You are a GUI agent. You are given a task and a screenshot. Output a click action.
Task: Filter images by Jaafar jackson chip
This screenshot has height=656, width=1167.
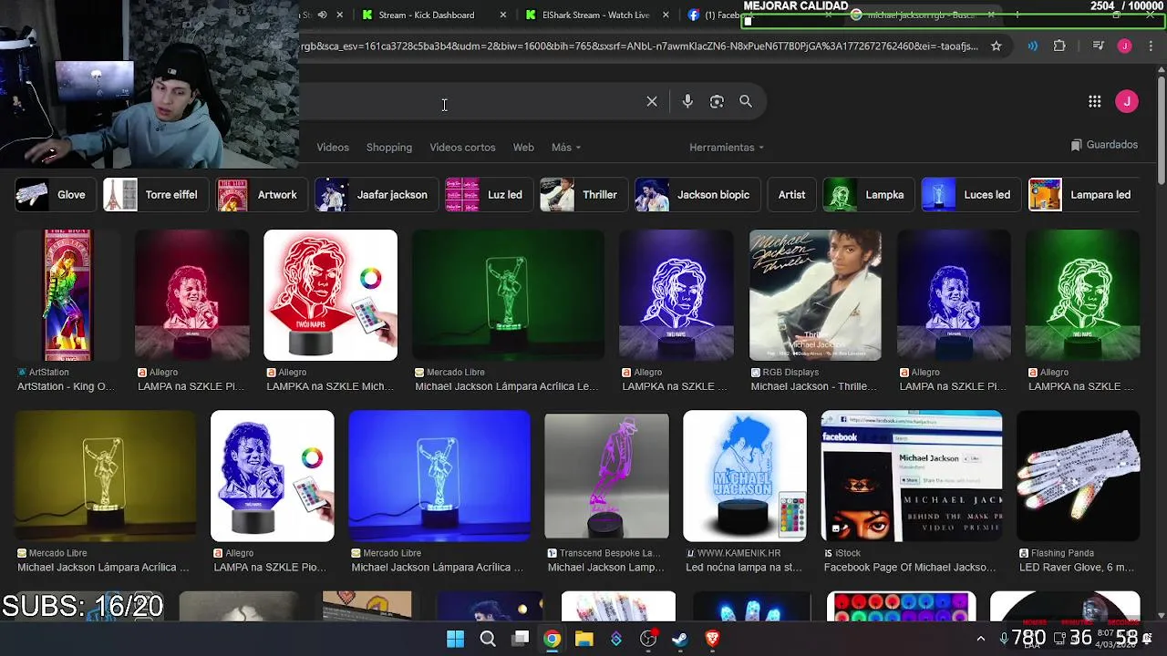point(376,195)
